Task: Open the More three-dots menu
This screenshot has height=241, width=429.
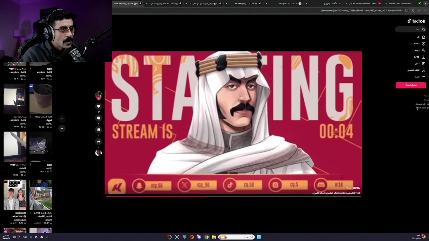Action: point(423,77)
